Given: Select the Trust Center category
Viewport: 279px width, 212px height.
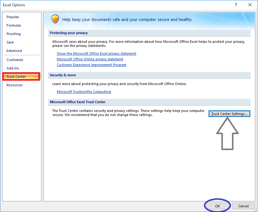Looking at the screenshot, I should (x=21, y=77).
